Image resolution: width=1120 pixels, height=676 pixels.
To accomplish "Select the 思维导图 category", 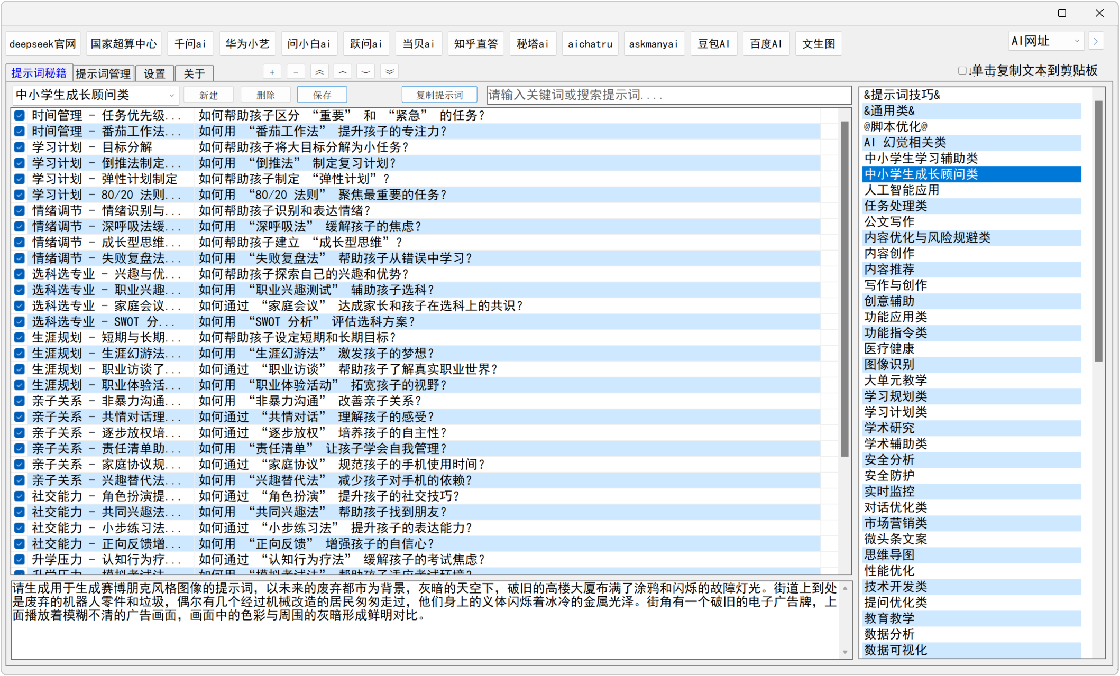I will click(972, 555).
